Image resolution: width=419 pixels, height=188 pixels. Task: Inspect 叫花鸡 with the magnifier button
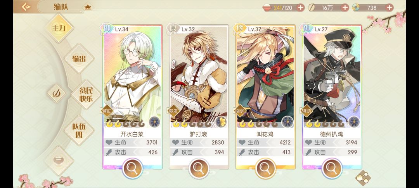(x=266, y=169)
